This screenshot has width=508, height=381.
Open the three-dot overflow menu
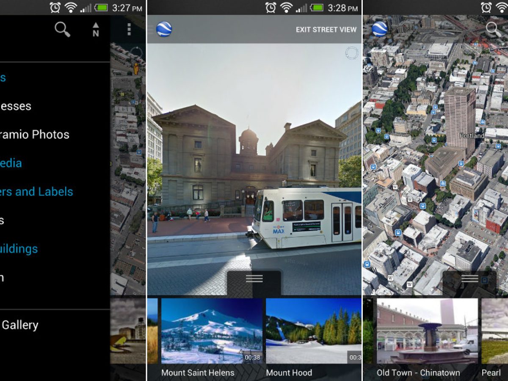(129, 30)
